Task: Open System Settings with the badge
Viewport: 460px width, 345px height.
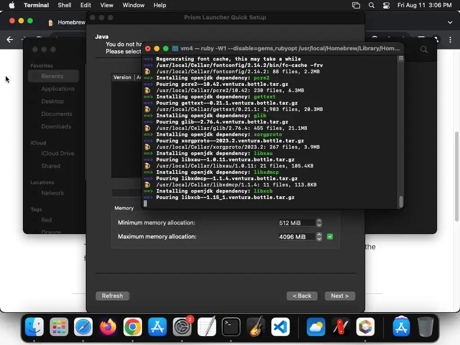Action: (182, 327)
